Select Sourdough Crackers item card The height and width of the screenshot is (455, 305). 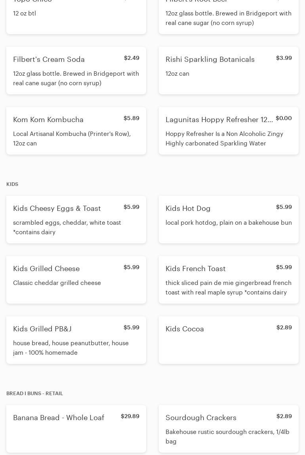(229, 429)
